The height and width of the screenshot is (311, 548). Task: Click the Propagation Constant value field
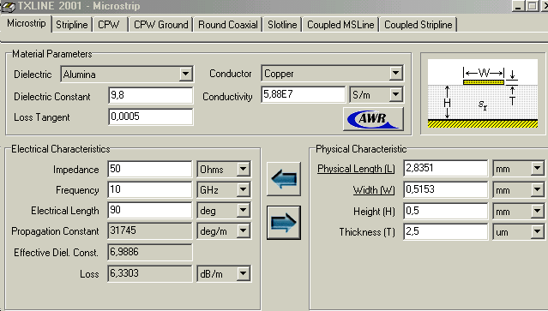click(150, 230)
